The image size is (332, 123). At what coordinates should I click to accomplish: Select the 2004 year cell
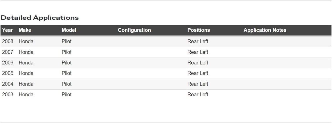pyautogui.click(x=8, y=84)
